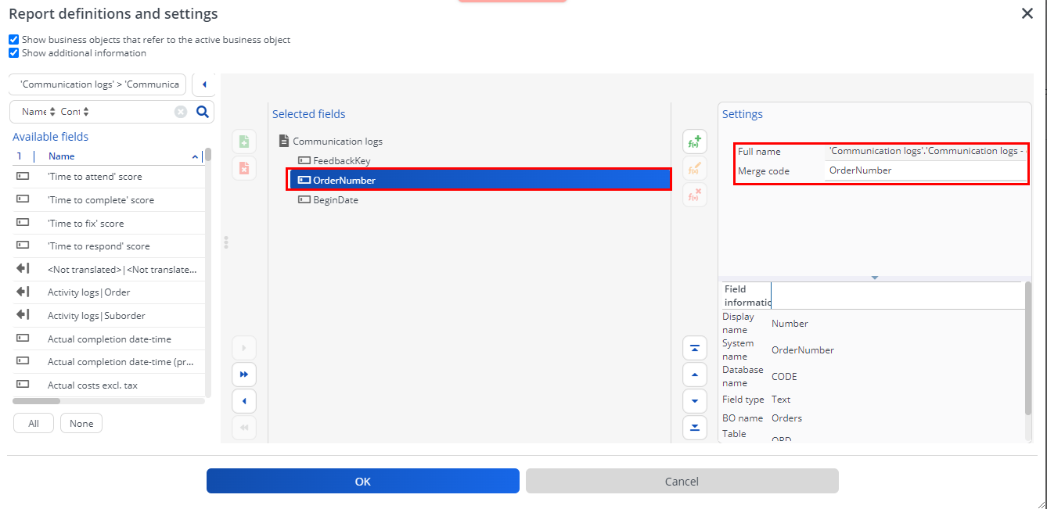Click the BO name value Orders
Viewport: 1047px width, 509px height.
[786, 418]
